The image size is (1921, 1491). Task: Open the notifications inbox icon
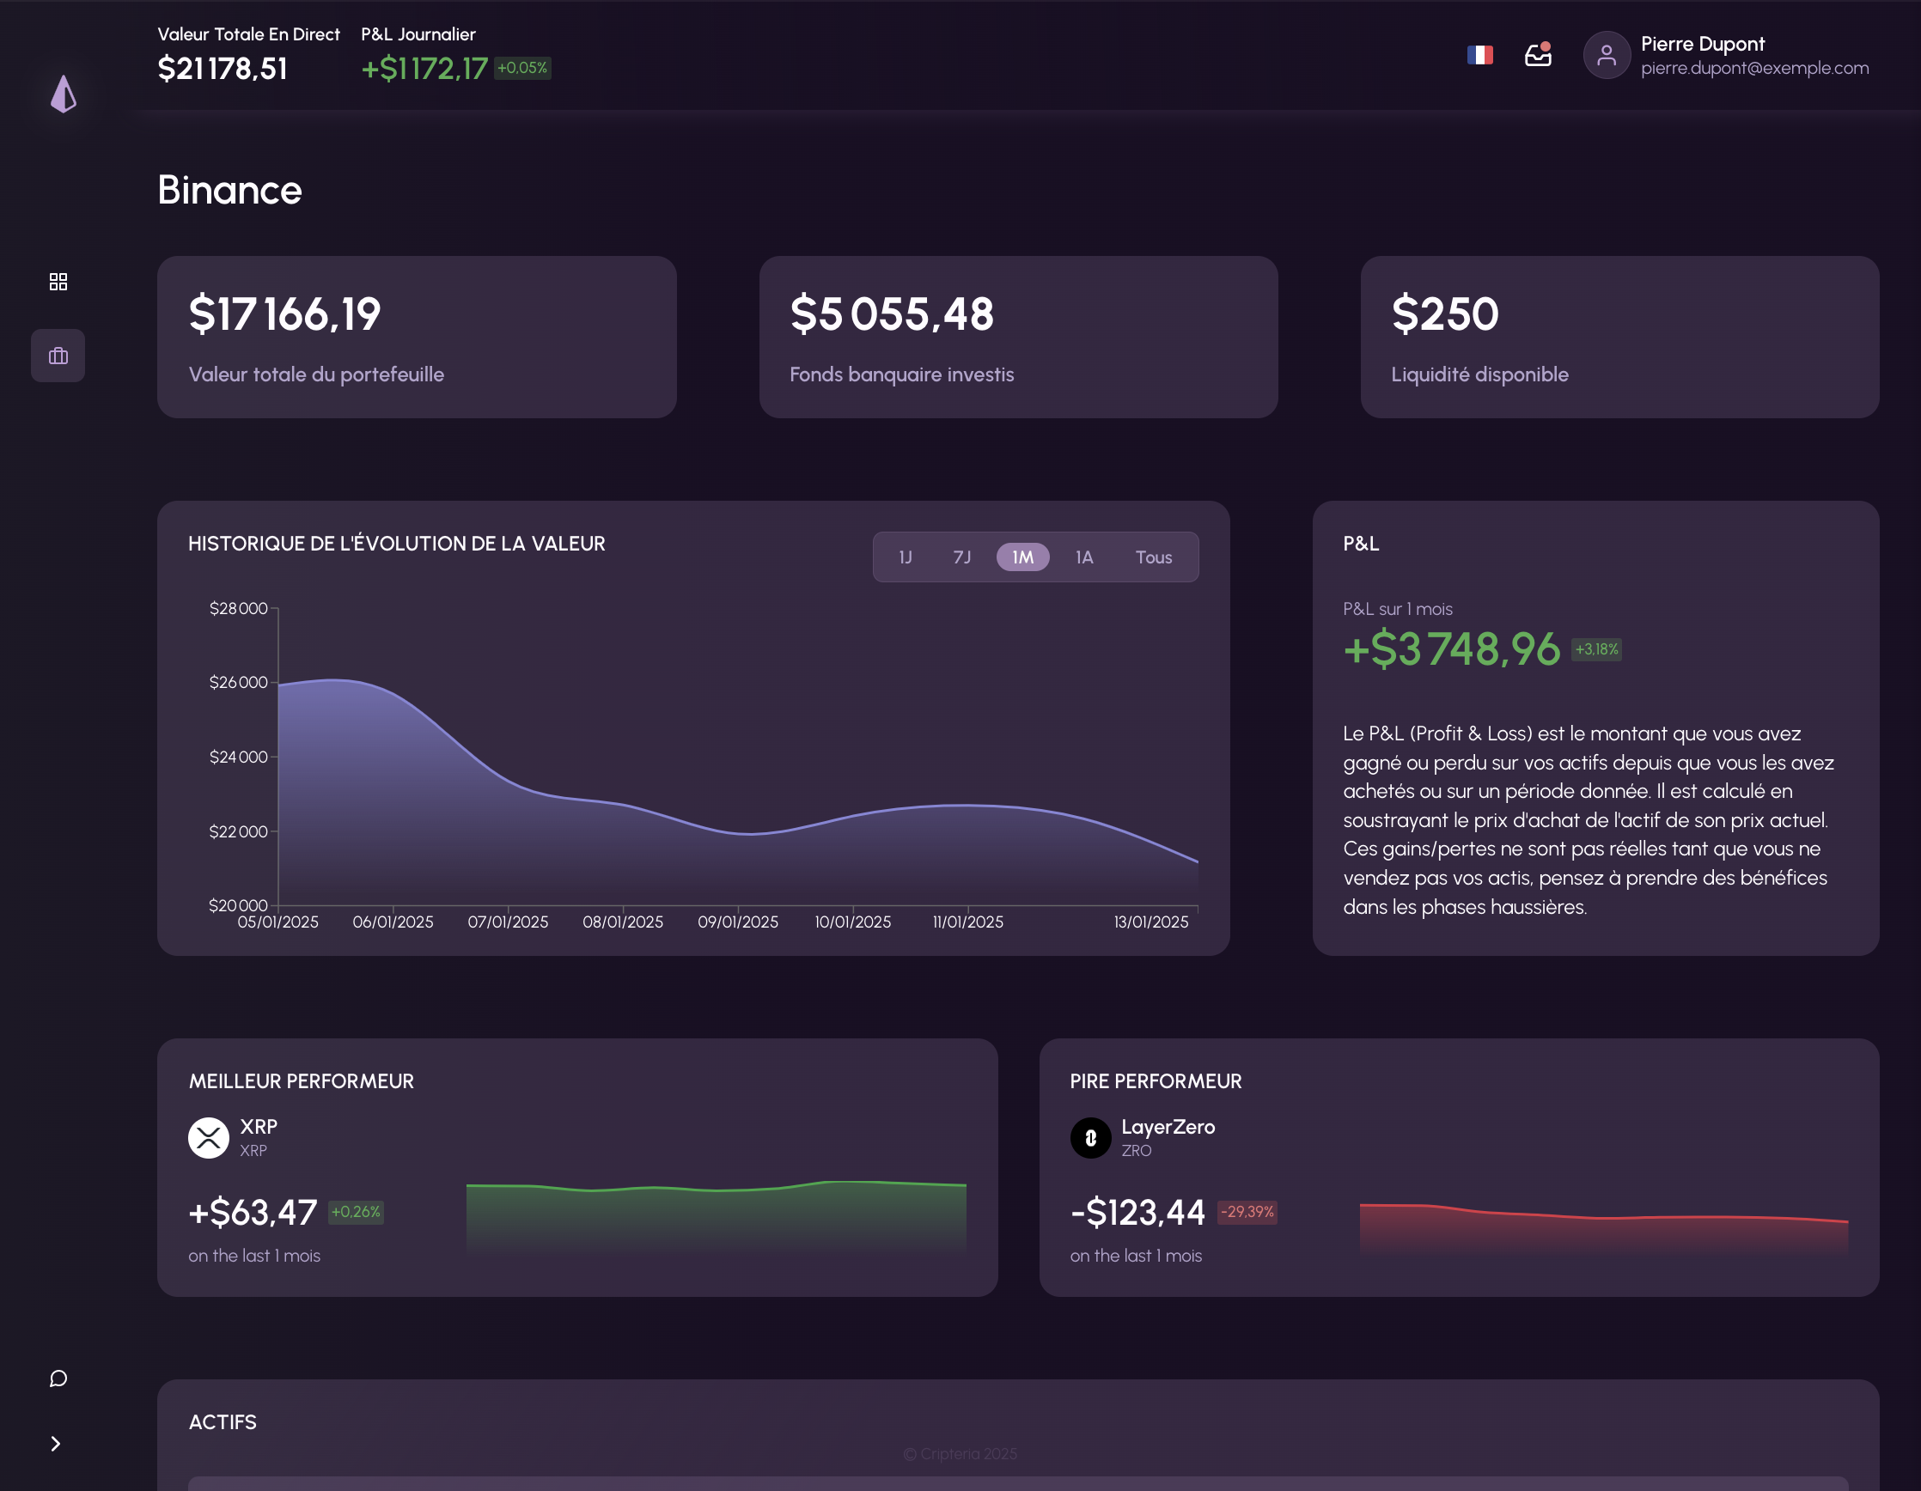[1538, 55]
